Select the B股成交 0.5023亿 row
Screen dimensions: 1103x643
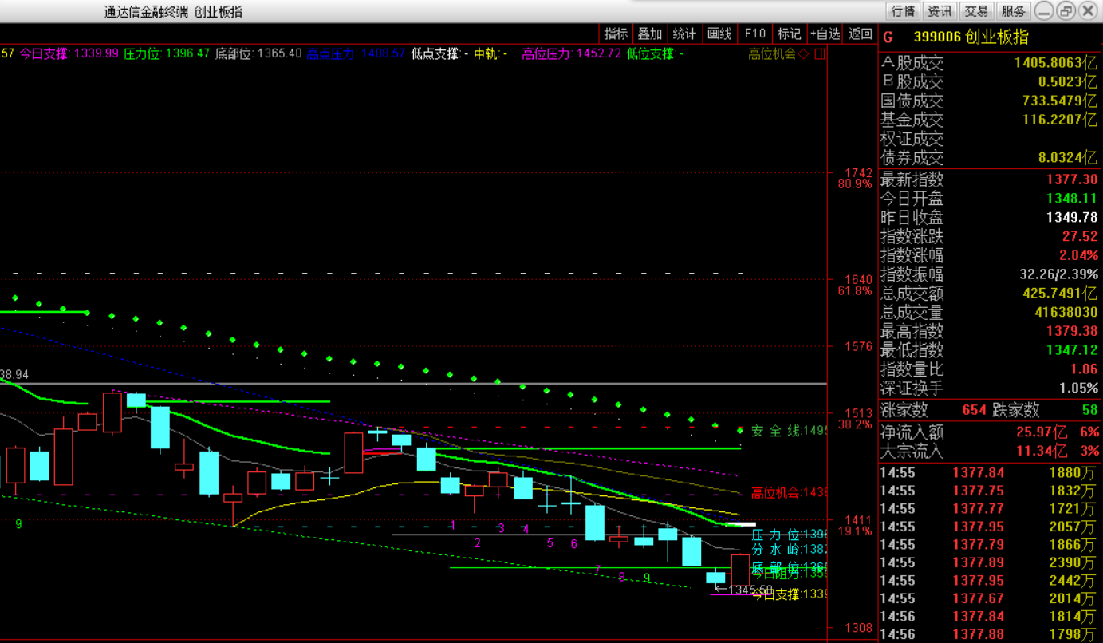989,81
